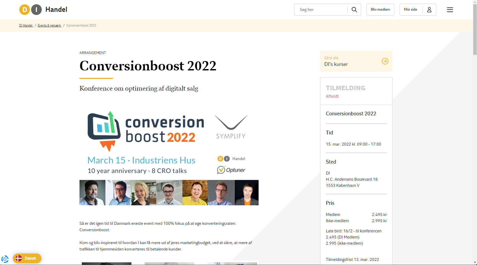The width and height of the screenshot is (477, 265).
Task: Click paragraph starting 'Kom og bliv inspireret'
Action: [x=166, y=246]
